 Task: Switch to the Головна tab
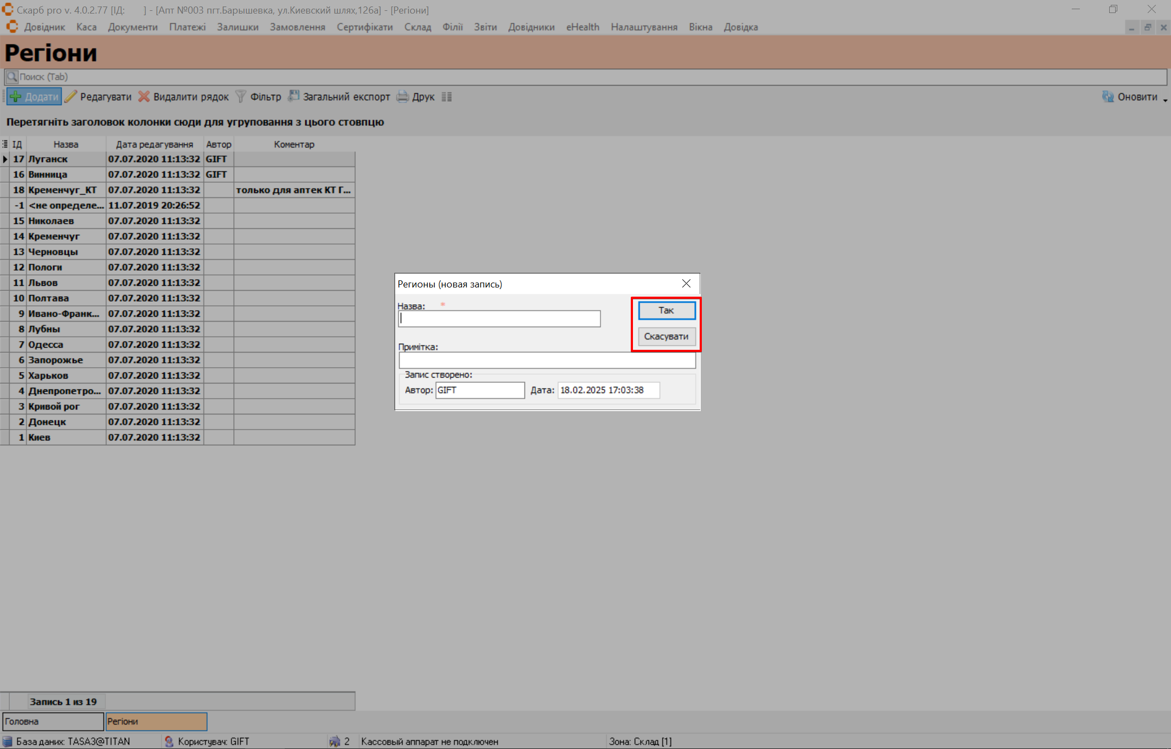point(53,721)
